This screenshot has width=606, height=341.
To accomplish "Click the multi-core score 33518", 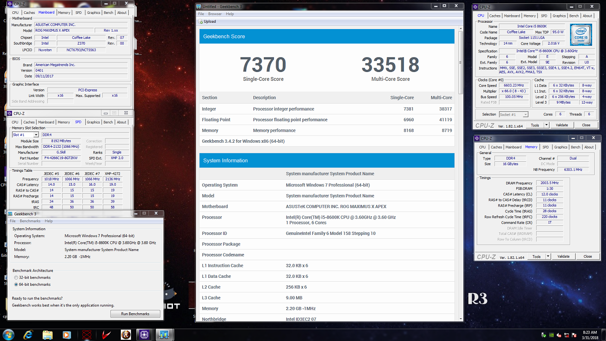I will point(390,65).
